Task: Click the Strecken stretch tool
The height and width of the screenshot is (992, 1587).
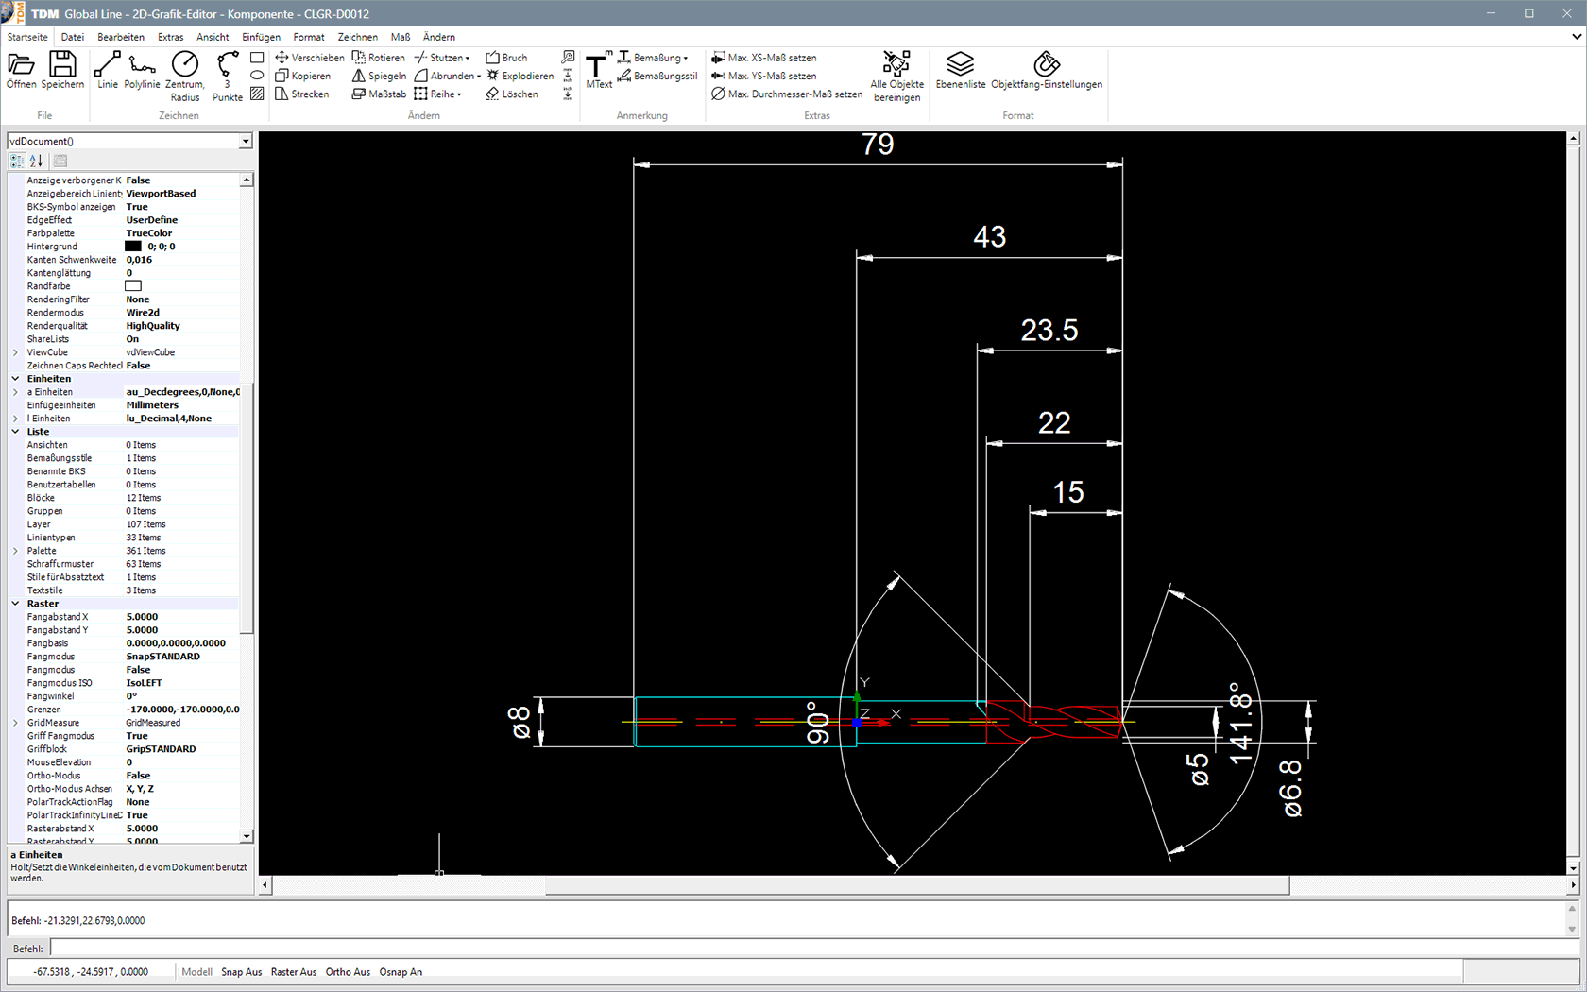Action: tap(302, 94)
